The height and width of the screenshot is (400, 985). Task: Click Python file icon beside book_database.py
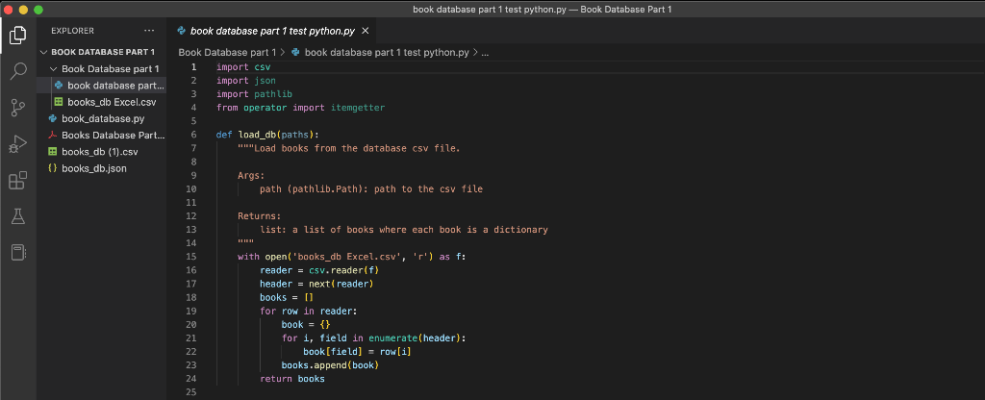pos(53,118)
